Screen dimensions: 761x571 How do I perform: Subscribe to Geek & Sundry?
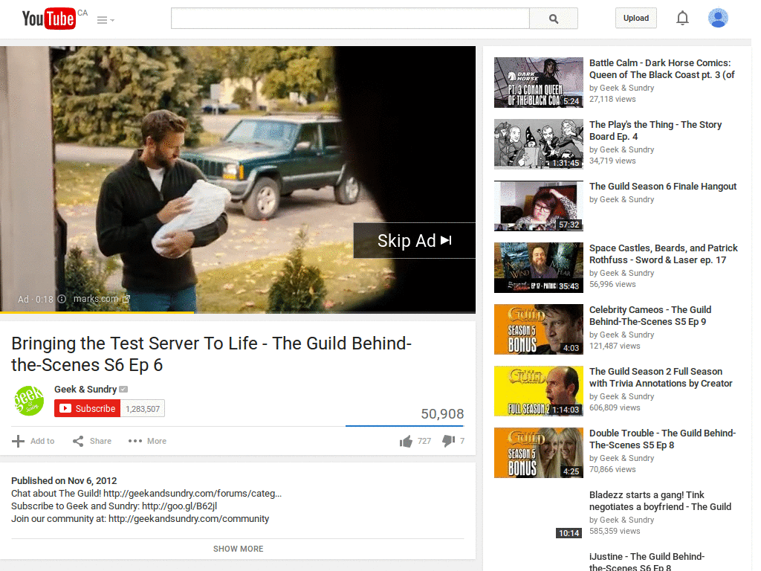(88, 408)
